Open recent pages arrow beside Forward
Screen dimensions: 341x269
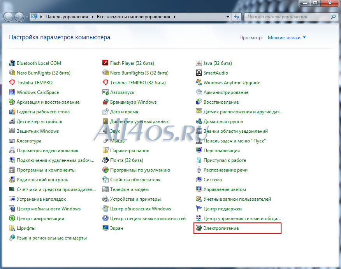pos(27,17)
